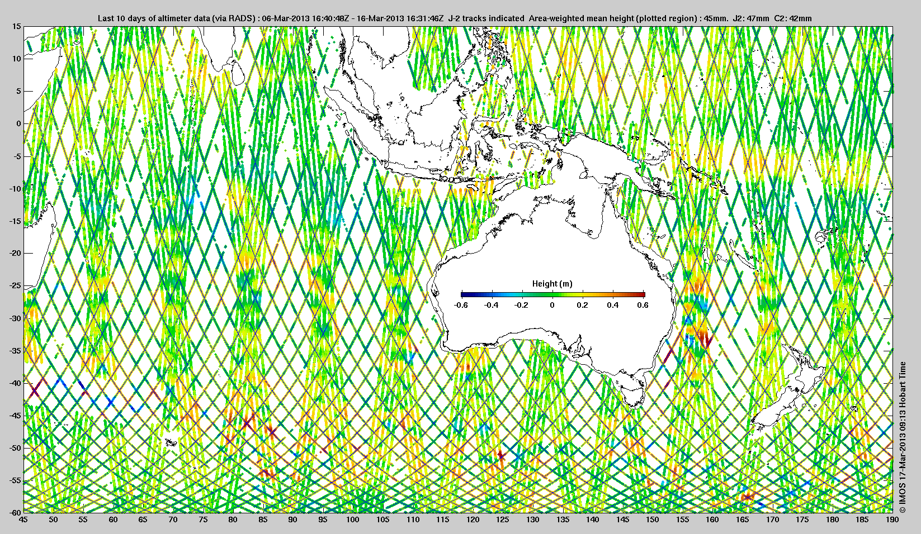Screen dimensions: 921x534
Task: Click longitude axis label 130
Action: [533, 520]
